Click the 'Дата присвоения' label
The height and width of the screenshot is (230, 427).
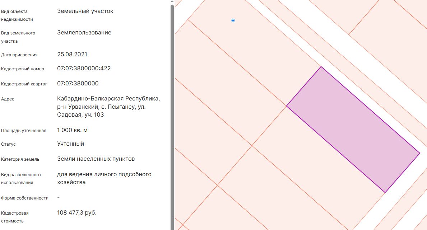tap(19, 55)
